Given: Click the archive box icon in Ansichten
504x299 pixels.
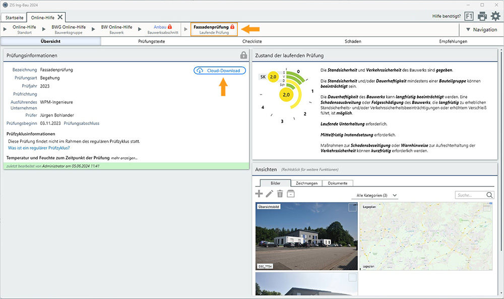Looking at the screenshot, I should coord(291,194).
